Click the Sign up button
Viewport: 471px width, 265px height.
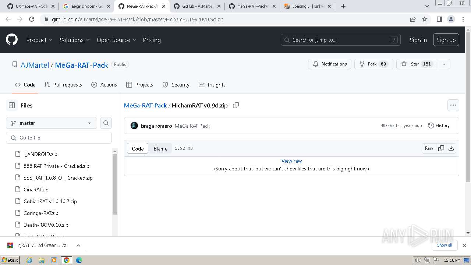click(x=446, y=40)
